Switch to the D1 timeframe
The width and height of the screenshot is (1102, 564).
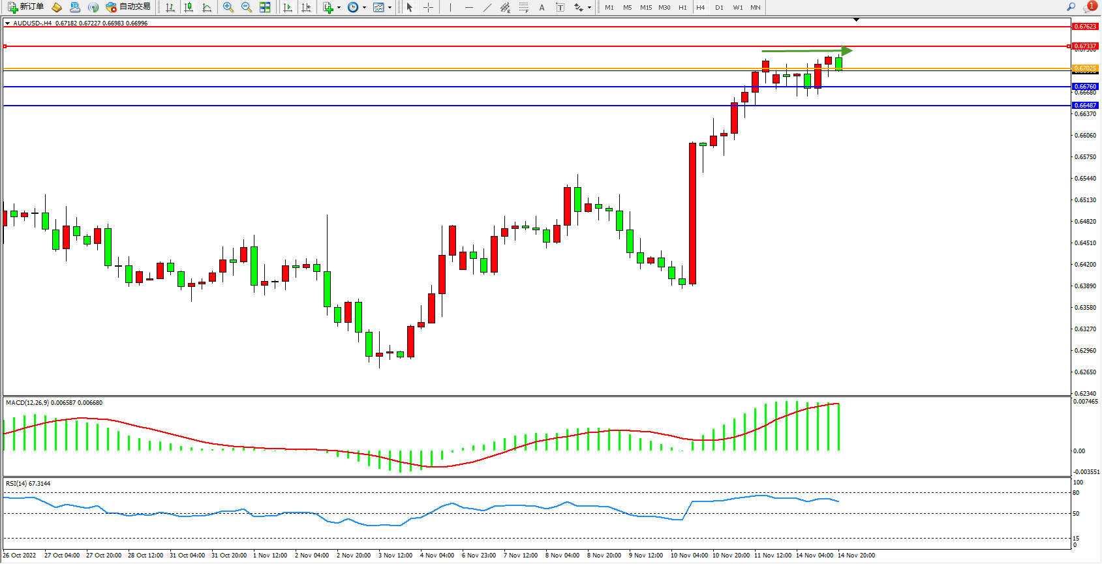tap(719, 8)
